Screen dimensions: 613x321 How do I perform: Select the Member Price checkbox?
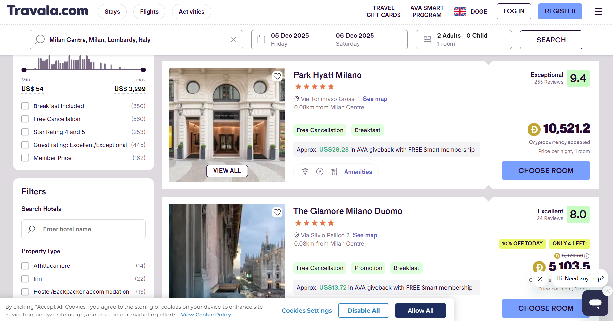(25, 158)
